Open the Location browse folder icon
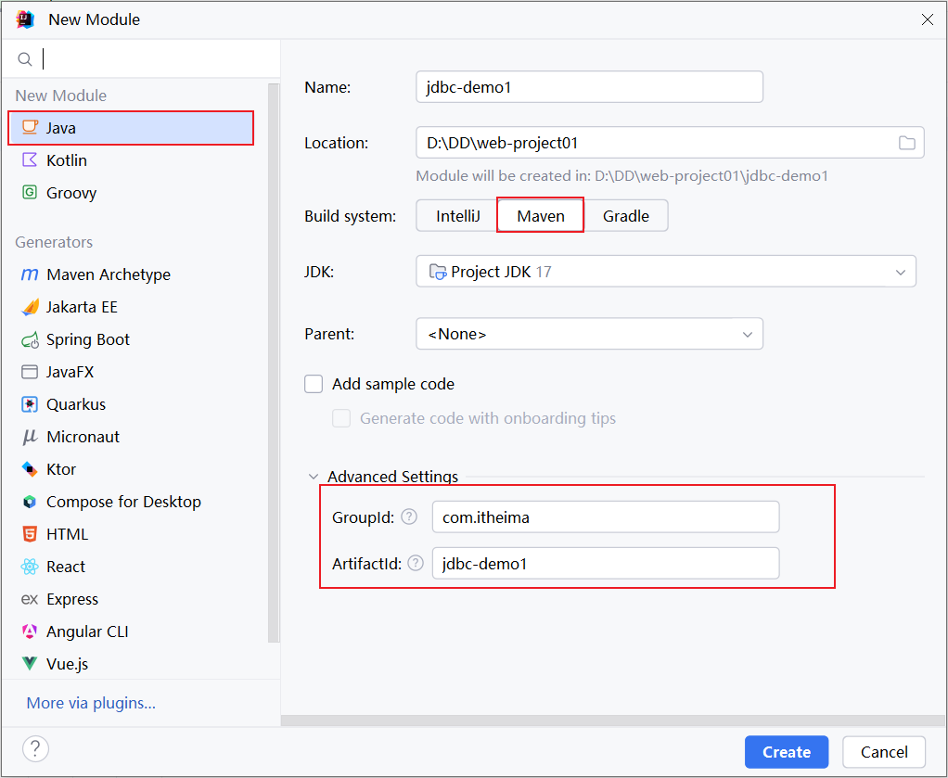Screen dimensions: 948x778 (906, 144)
